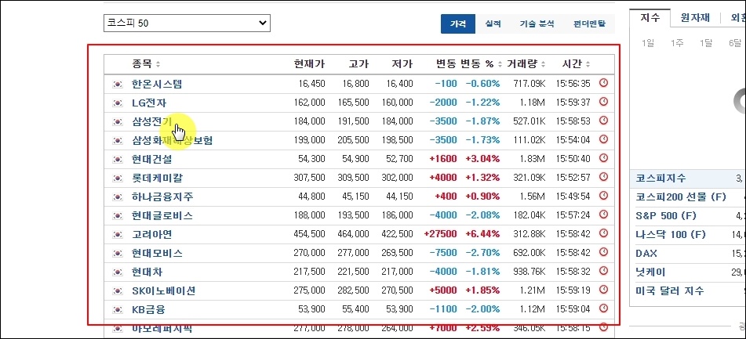Open the DAX index entry
This screenshot has width=746, height=339.
pos(646,254)
